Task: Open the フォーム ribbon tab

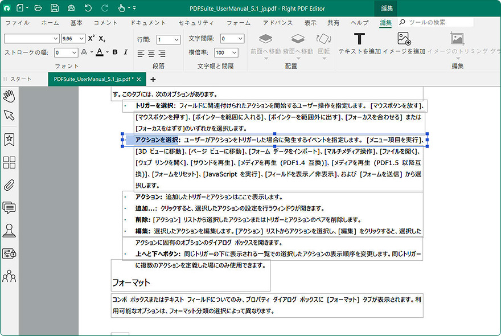Action: coord(239,23)
